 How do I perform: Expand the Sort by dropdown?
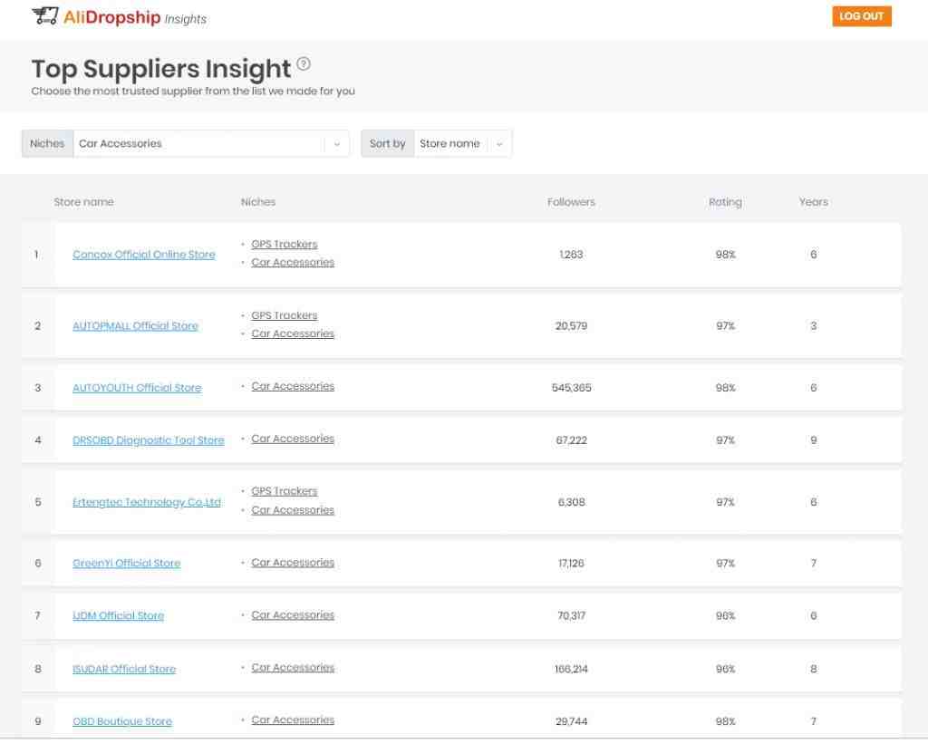[x=462, y=143]
